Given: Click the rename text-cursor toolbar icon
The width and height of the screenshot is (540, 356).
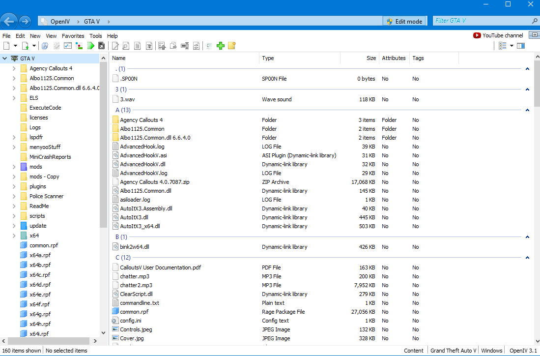Looking at the screenshot, I should pos(185,46).
